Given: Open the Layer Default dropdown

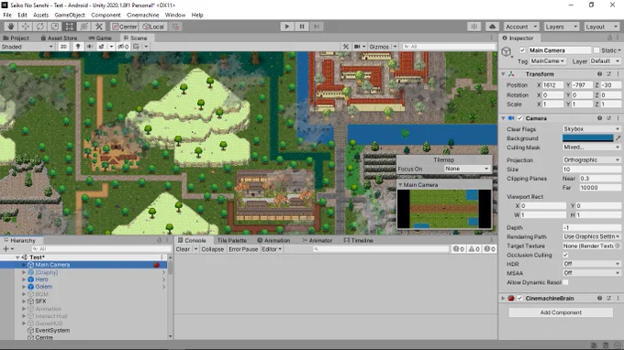Looking at the screenshot, I should coord(605,61).
